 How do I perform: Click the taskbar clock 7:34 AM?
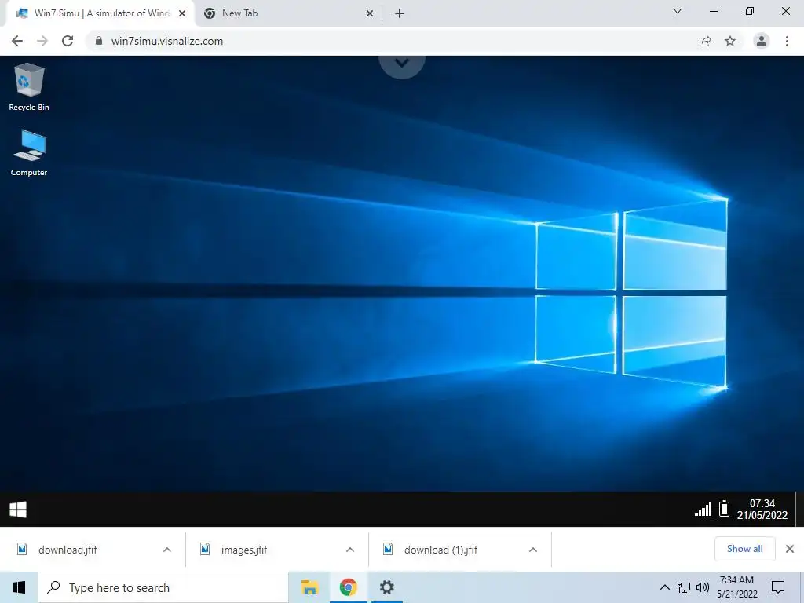click(x=736, y=587)
